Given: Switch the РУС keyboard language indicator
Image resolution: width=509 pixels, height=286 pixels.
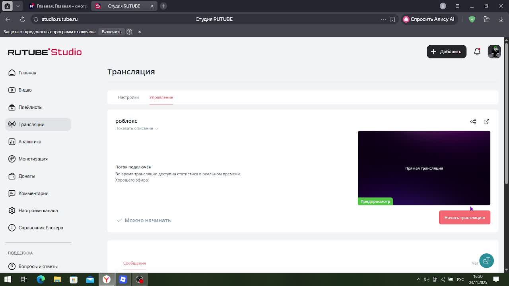Looking at the screenshot, I should tap(460, 279).
